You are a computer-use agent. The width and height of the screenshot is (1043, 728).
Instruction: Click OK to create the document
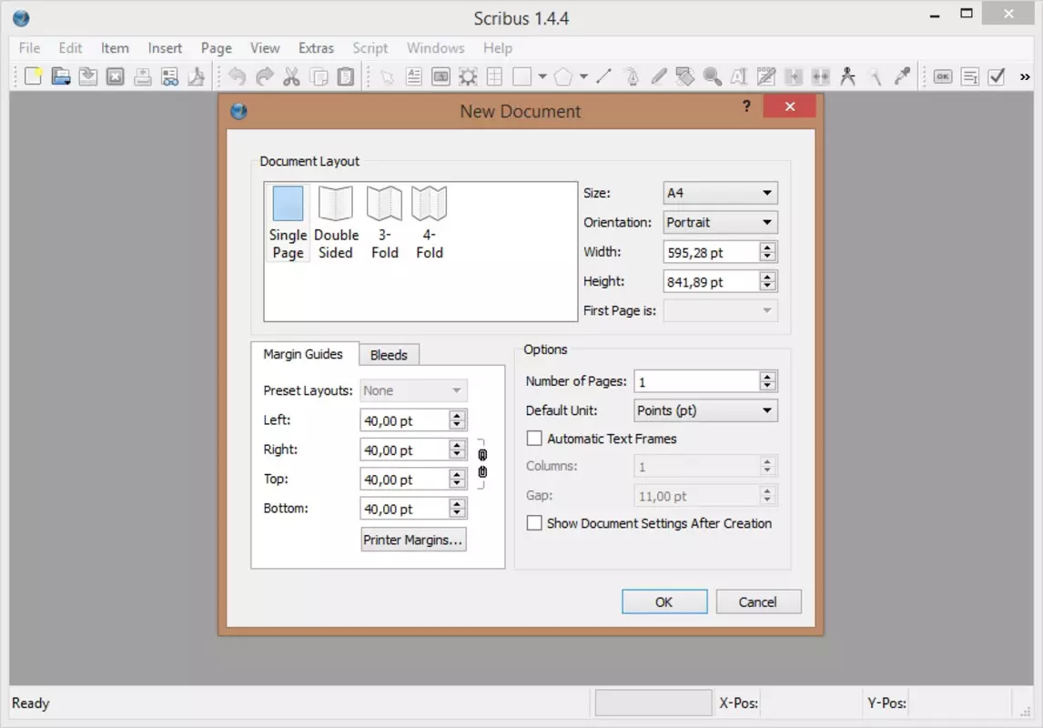point(664,602)
